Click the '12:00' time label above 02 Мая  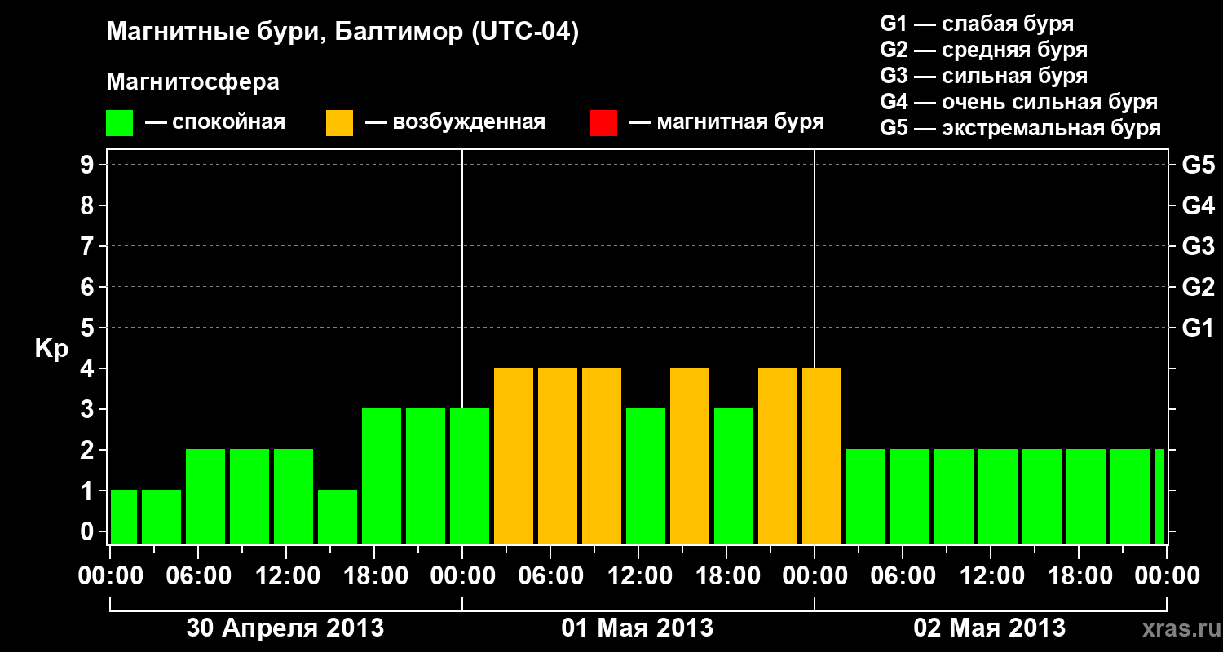point(991,576)
